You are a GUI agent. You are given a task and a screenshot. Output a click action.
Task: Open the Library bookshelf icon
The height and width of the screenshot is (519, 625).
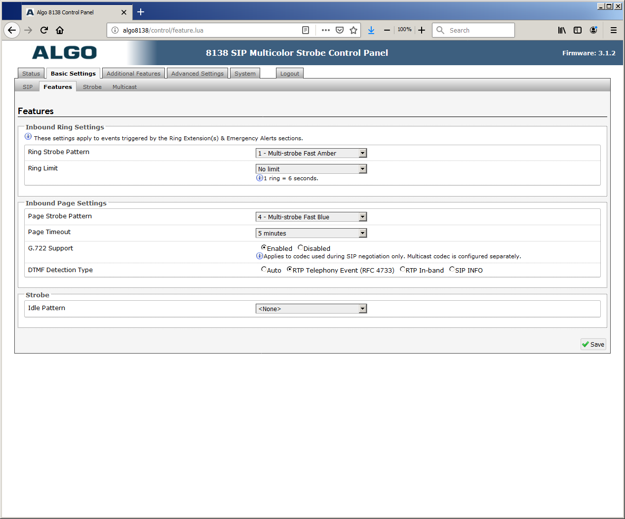(562, 30)
